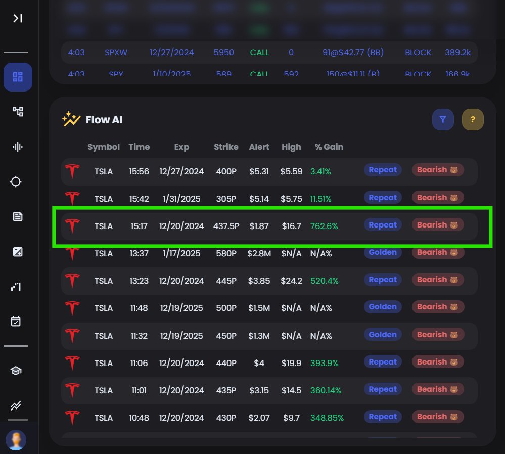The height and width of the screenshot is (454, 505).
Task: Open the dashboard grid icon in sidebar
Action: point(18,77)
